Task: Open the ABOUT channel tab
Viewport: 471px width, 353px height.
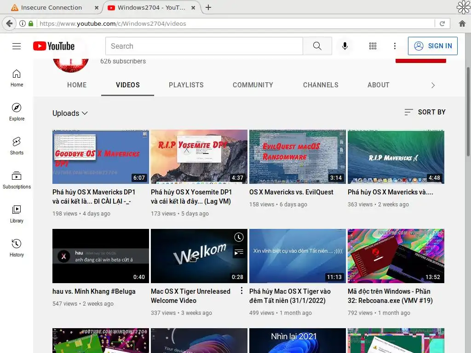Action: coord(379,85)
